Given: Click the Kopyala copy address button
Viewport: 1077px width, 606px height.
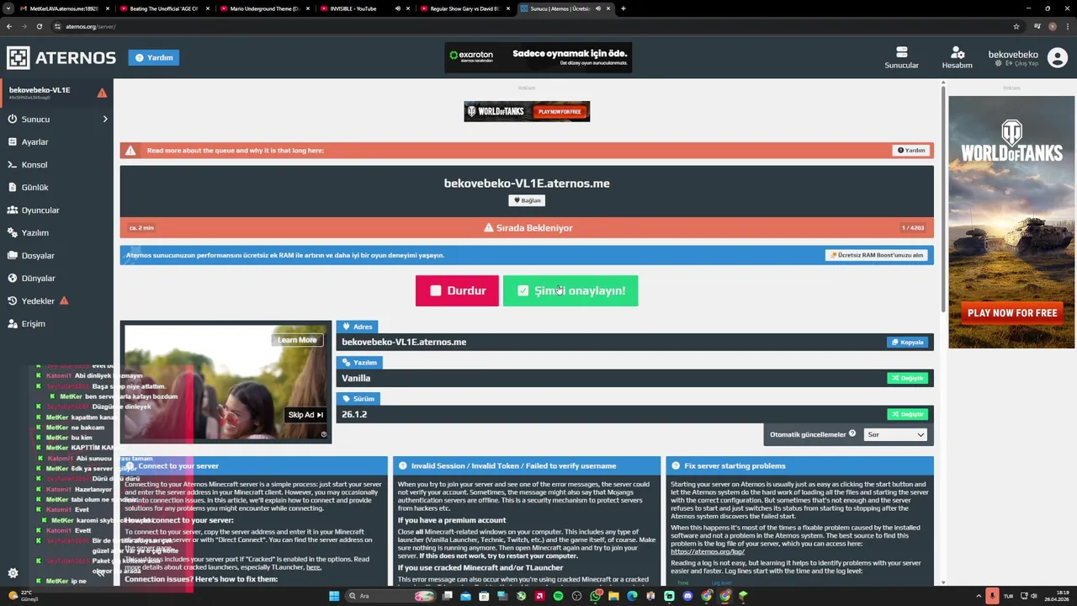Looking at the screenshot, I should [907, 342].
